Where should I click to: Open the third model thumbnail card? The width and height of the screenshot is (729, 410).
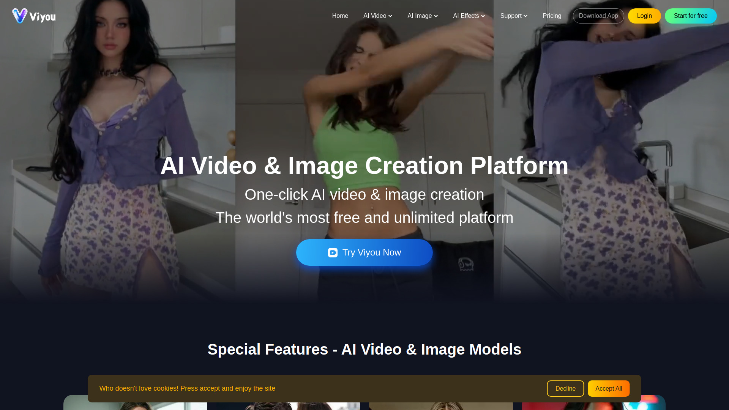click(x=441, y=406)
